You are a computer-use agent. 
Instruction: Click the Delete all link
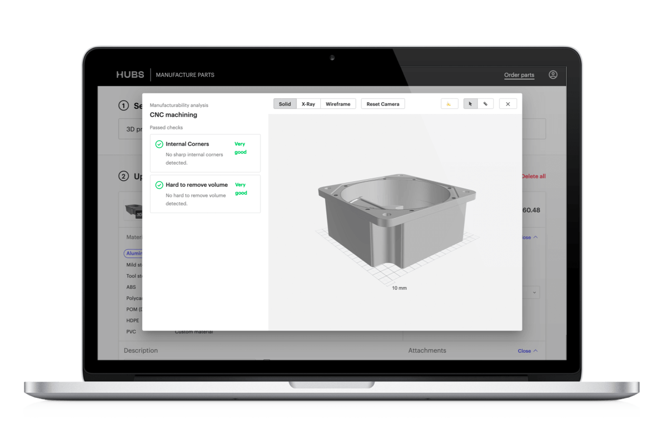point(534,176)
